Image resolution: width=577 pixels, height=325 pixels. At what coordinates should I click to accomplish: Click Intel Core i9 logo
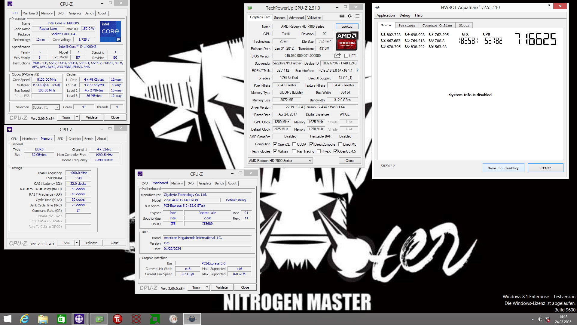click(x=110, y=31)
